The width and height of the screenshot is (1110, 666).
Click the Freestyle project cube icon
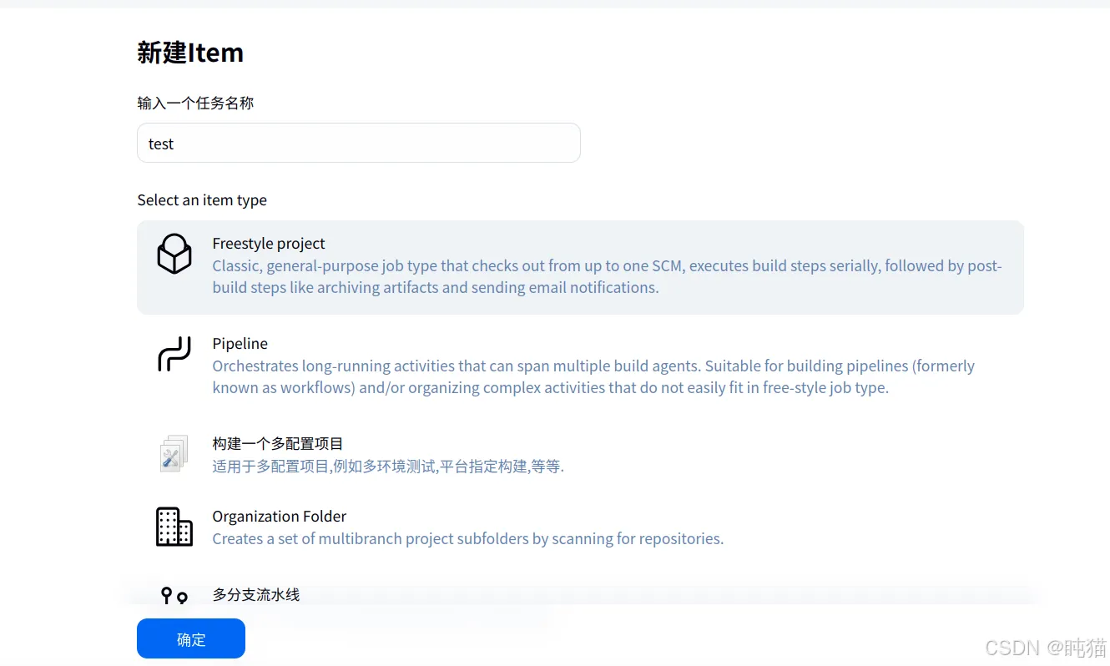click(x=174, y=254)
